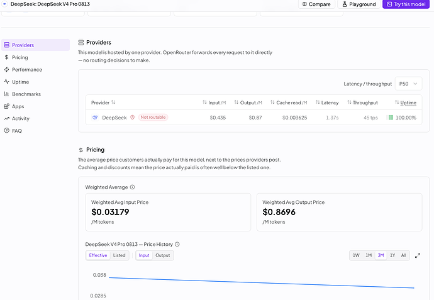
Task: Sort by Cache read price column
Action: point(289,103)
